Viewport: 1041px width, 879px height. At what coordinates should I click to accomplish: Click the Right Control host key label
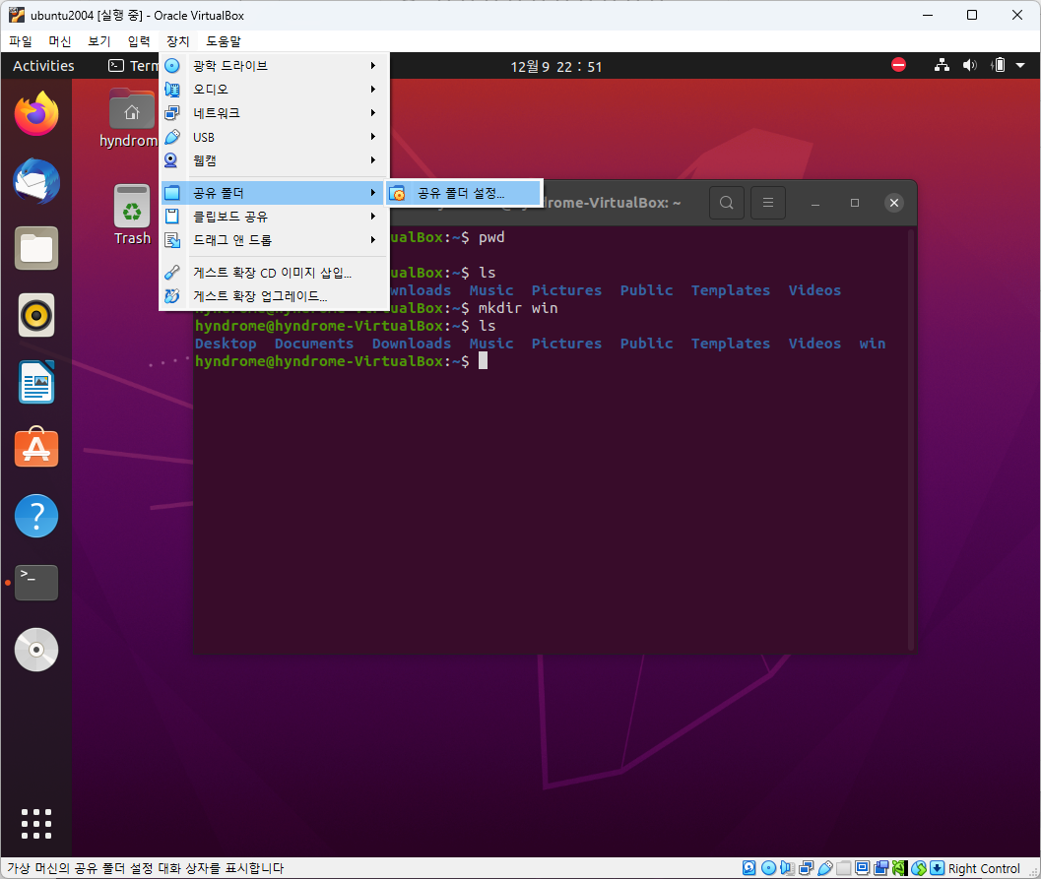(x=984, y=868)
